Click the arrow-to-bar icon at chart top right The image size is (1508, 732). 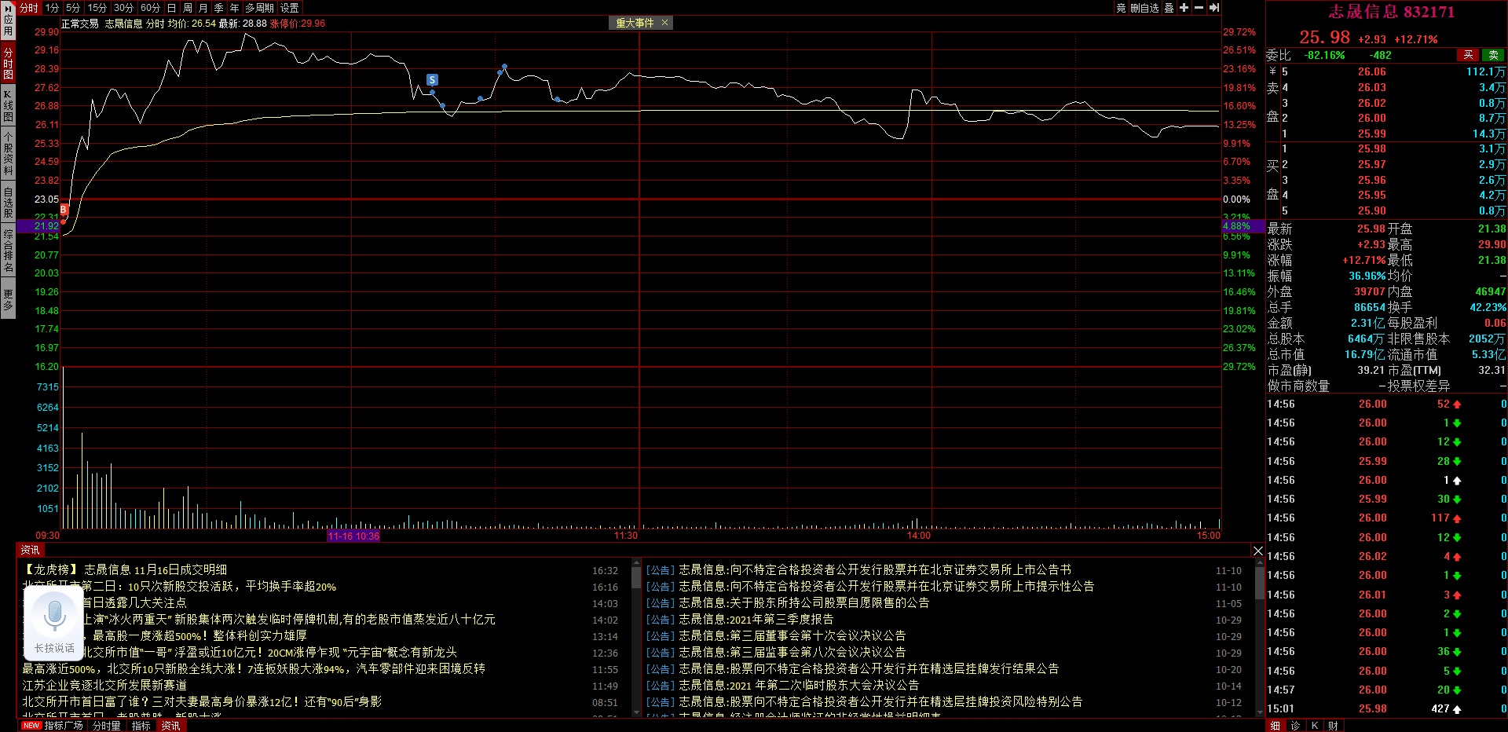point(1213,8)
